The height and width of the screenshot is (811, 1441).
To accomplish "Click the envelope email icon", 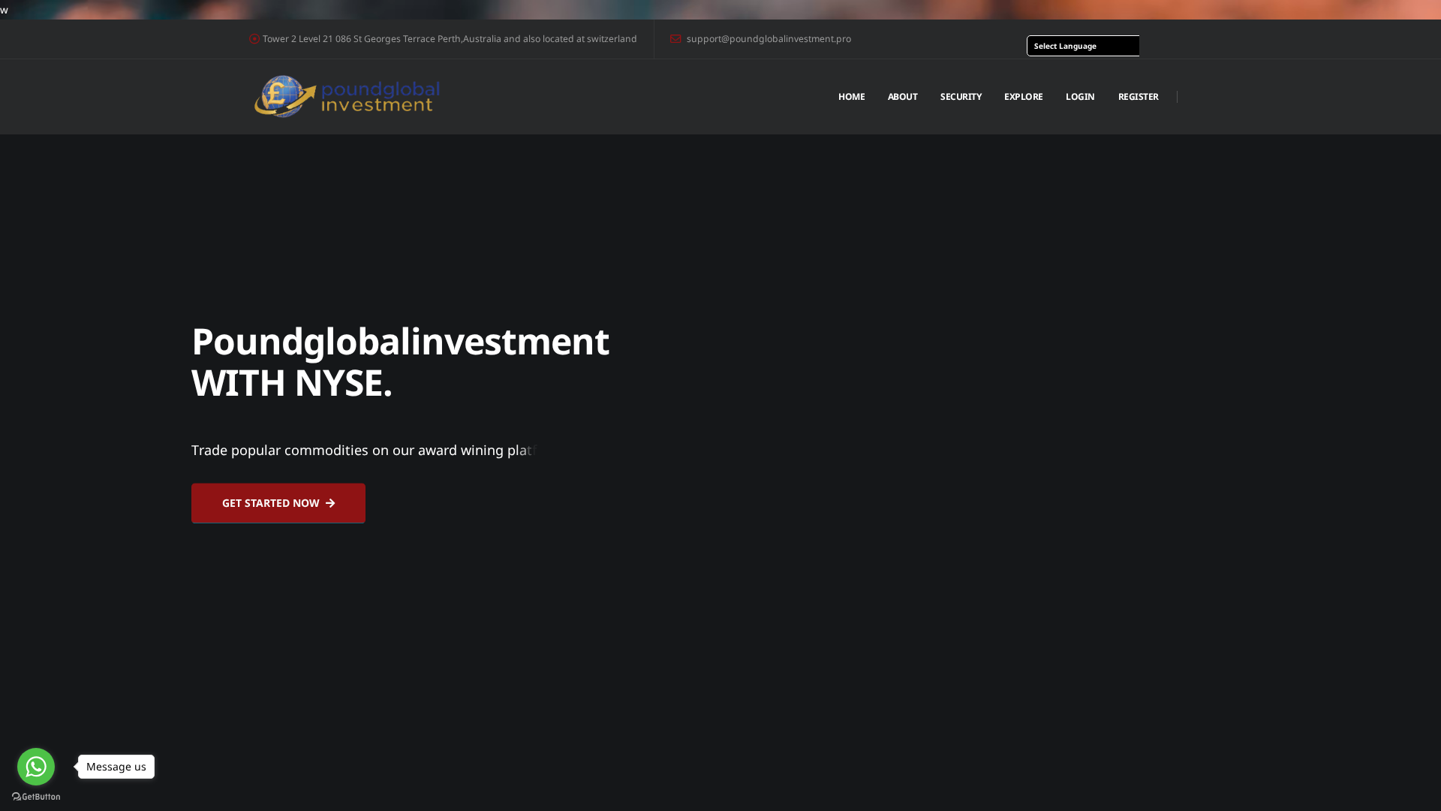I will 675,39.
